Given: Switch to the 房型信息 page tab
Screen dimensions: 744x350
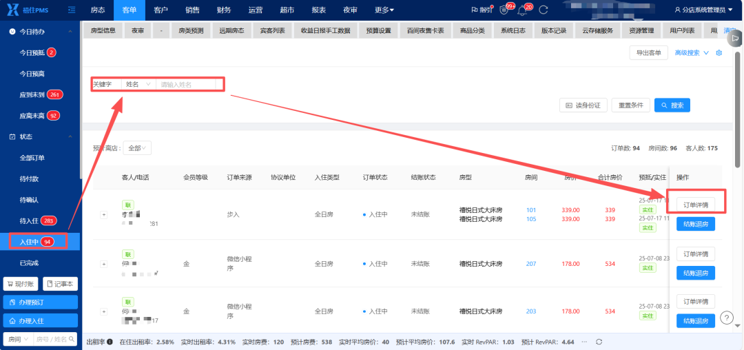Looking at the screenshot, I should (x=103, y=30).
